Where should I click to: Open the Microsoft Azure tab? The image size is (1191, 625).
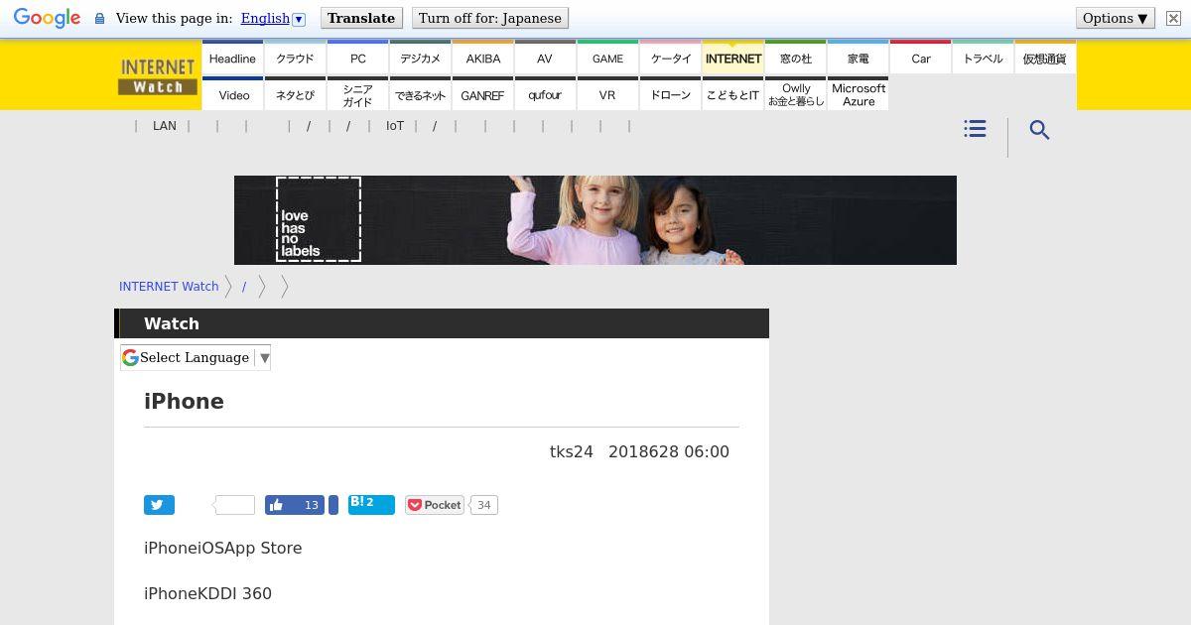tap(858, 94)
